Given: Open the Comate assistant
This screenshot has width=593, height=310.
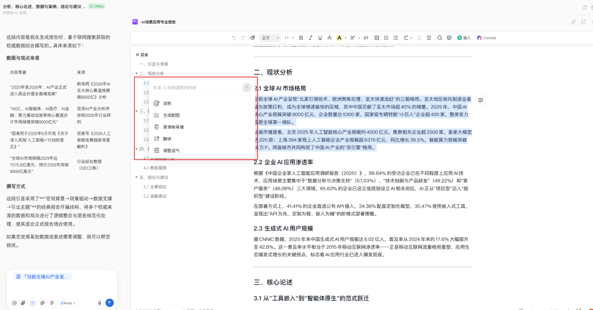Looking at the screenshot, I should point(486,38).
